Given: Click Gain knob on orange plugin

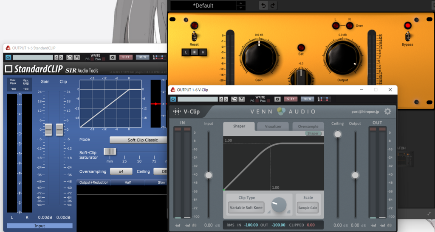Looking at the screenshot, I should click(x=259, y=58).
